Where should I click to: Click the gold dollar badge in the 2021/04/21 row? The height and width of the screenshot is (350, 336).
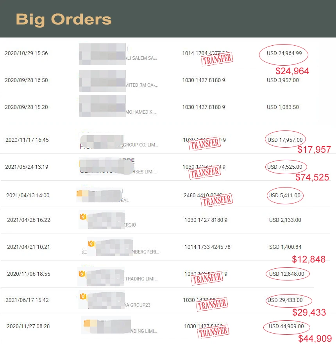(91, 244)
